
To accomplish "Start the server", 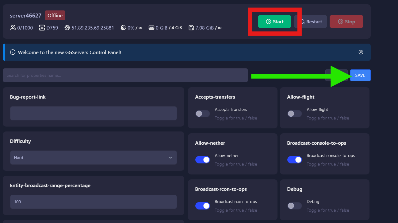I will (x=274, y=22).
